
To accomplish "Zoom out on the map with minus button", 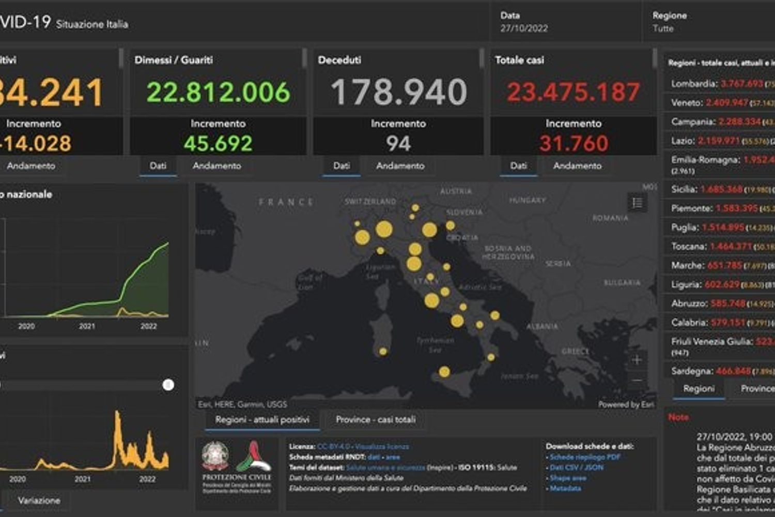I will pyautogui.click(x=637, y=381).
